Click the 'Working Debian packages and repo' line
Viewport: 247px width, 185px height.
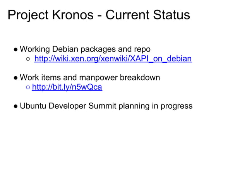point(85,50)
